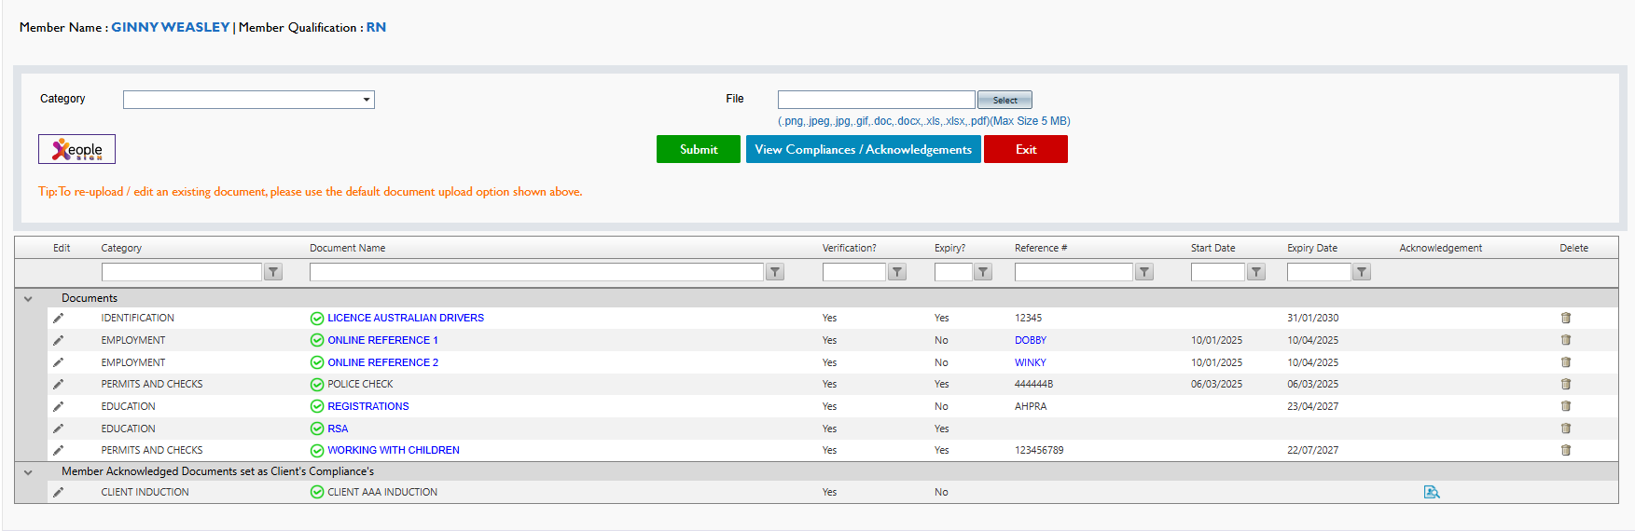1635x531 pixels.
Task: Focus the Expiry Date filter box
Action: pos(1319,272)
